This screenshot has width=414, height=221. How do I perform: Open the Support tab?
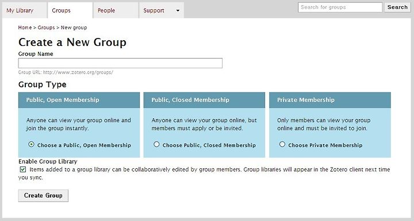154,10
